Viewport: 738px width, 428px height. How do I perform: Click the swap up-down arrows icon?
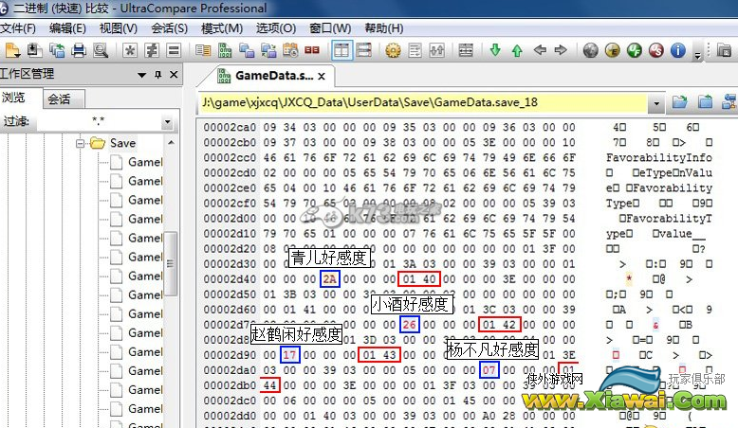(436, 50)
